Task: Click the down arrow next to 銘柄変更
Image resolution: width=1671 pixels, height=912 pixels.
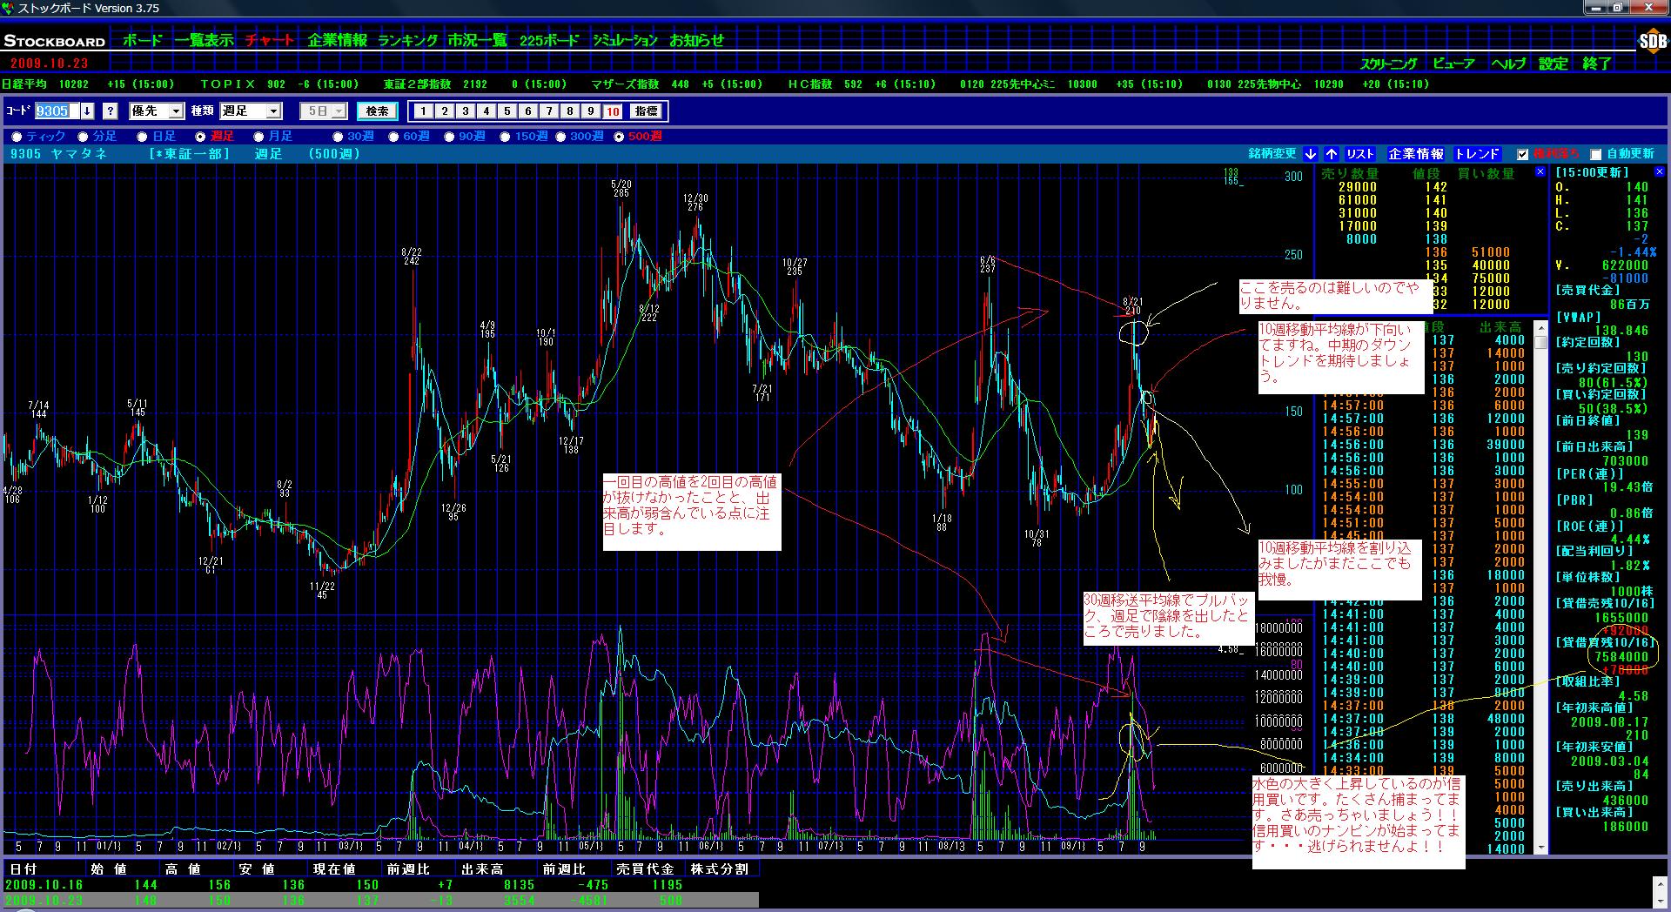Action: [x=1311, y=154]
